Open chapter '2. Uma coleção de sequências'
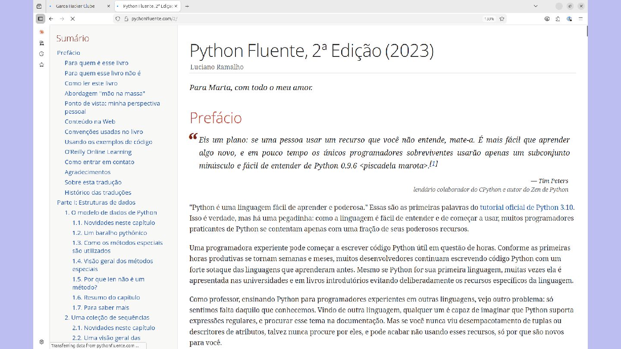 [x=107, y=318]
